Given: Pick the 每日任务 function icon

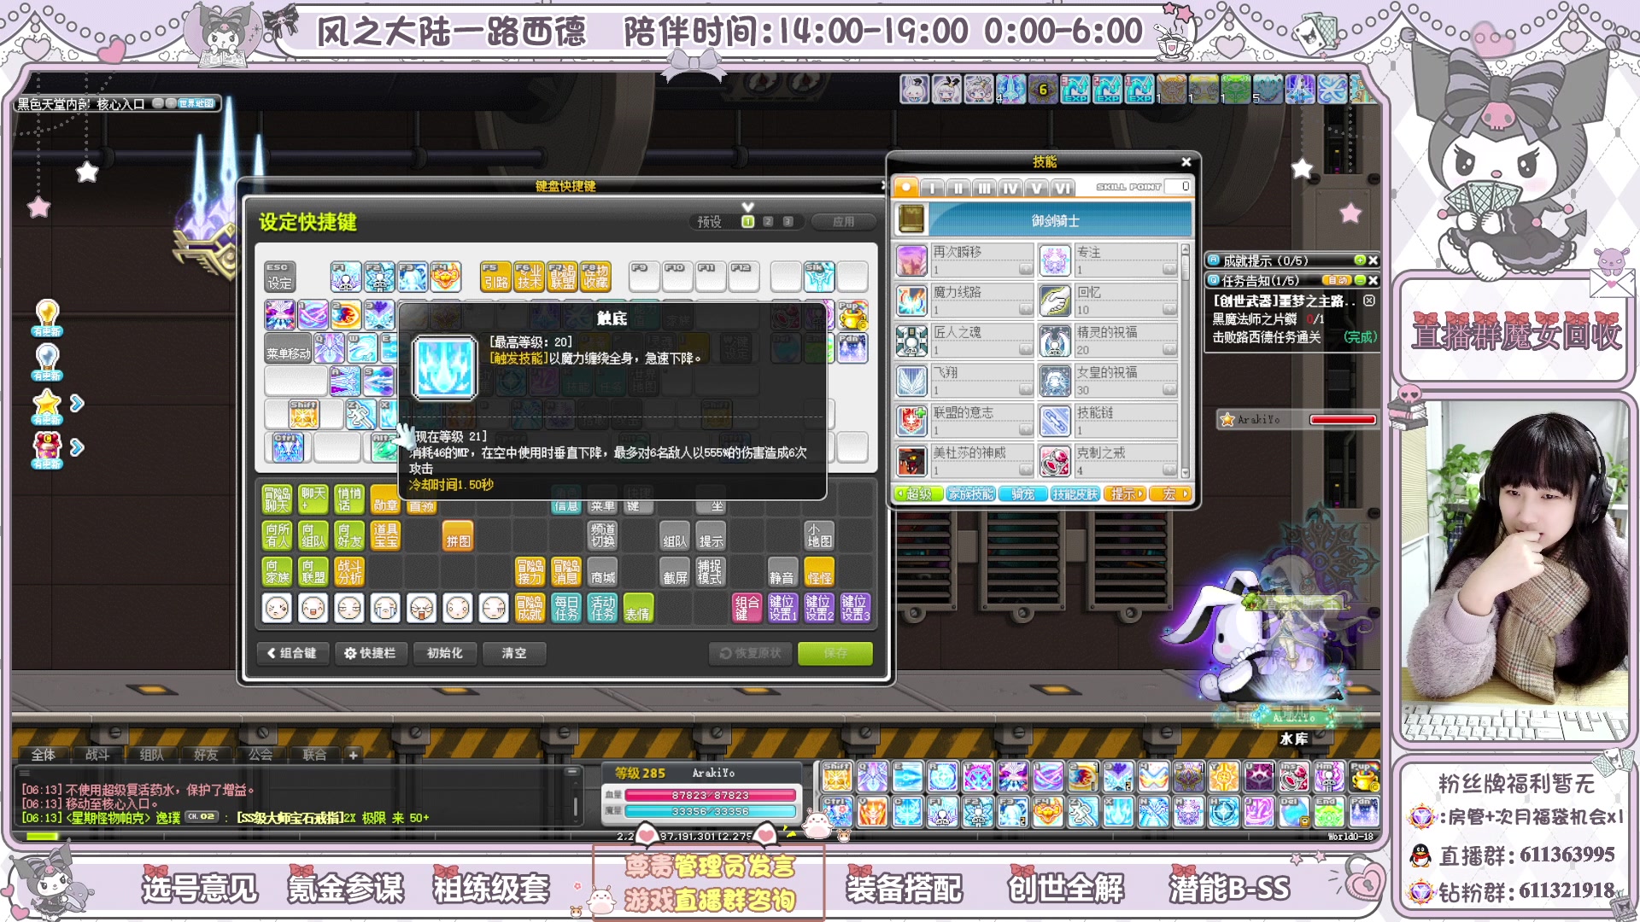Looking at the screenshot, I should coord(566,608).
